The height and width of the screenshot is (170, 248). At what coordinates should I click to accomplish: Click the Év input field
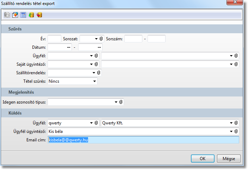54,39
